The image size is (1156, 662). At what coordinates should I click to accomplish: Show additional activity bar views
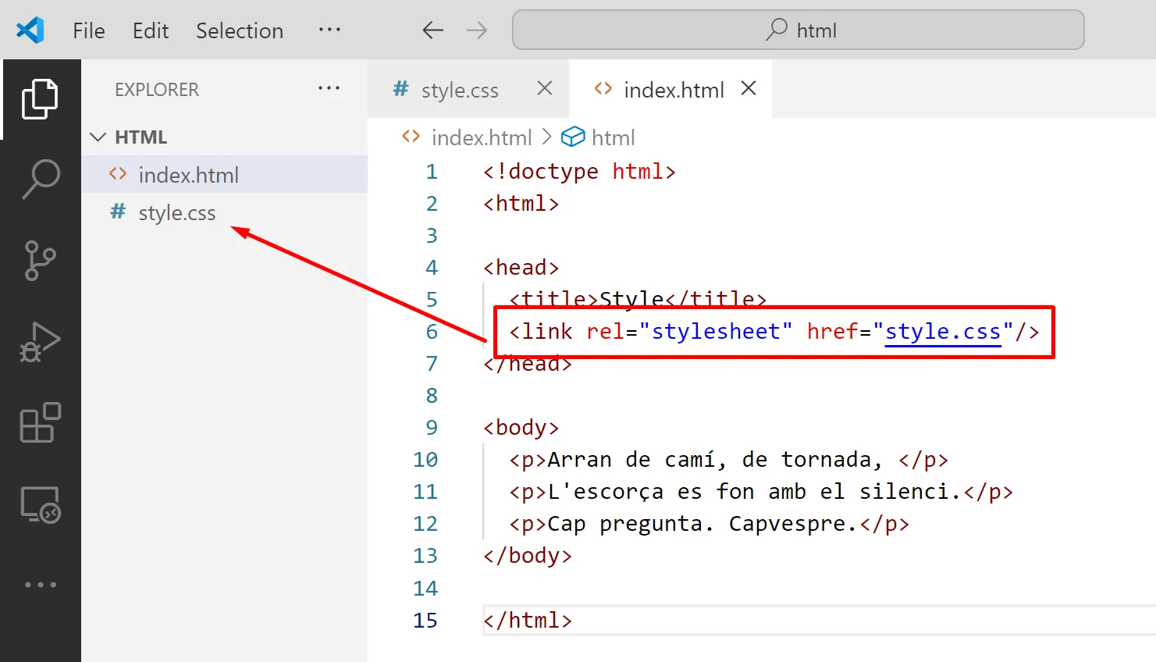41,585
